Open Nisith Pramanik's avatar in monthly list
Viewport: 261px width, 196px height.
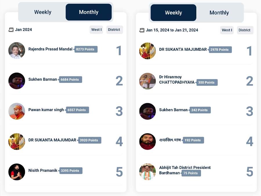(17, 172)
